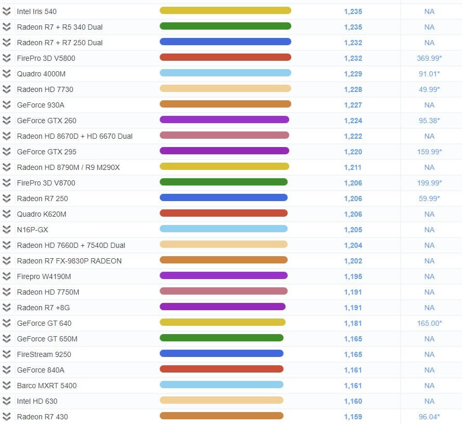462x424 pixels.
Task: Expand the Radeon HD 8670D + HD 6670 Dual row
Action: click(x=6, y=136)
